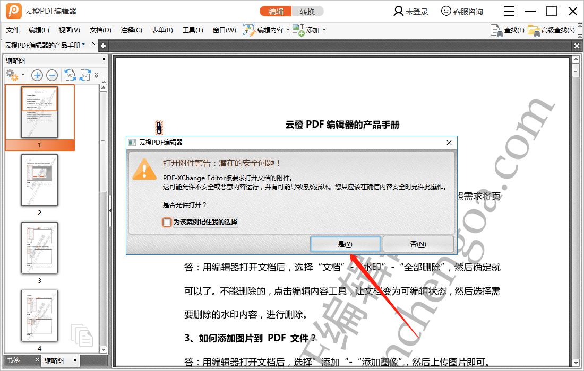
Task: Click the copy pages icon in thumbnail pane
Action: pyautogui.click(x=82, y=335)
